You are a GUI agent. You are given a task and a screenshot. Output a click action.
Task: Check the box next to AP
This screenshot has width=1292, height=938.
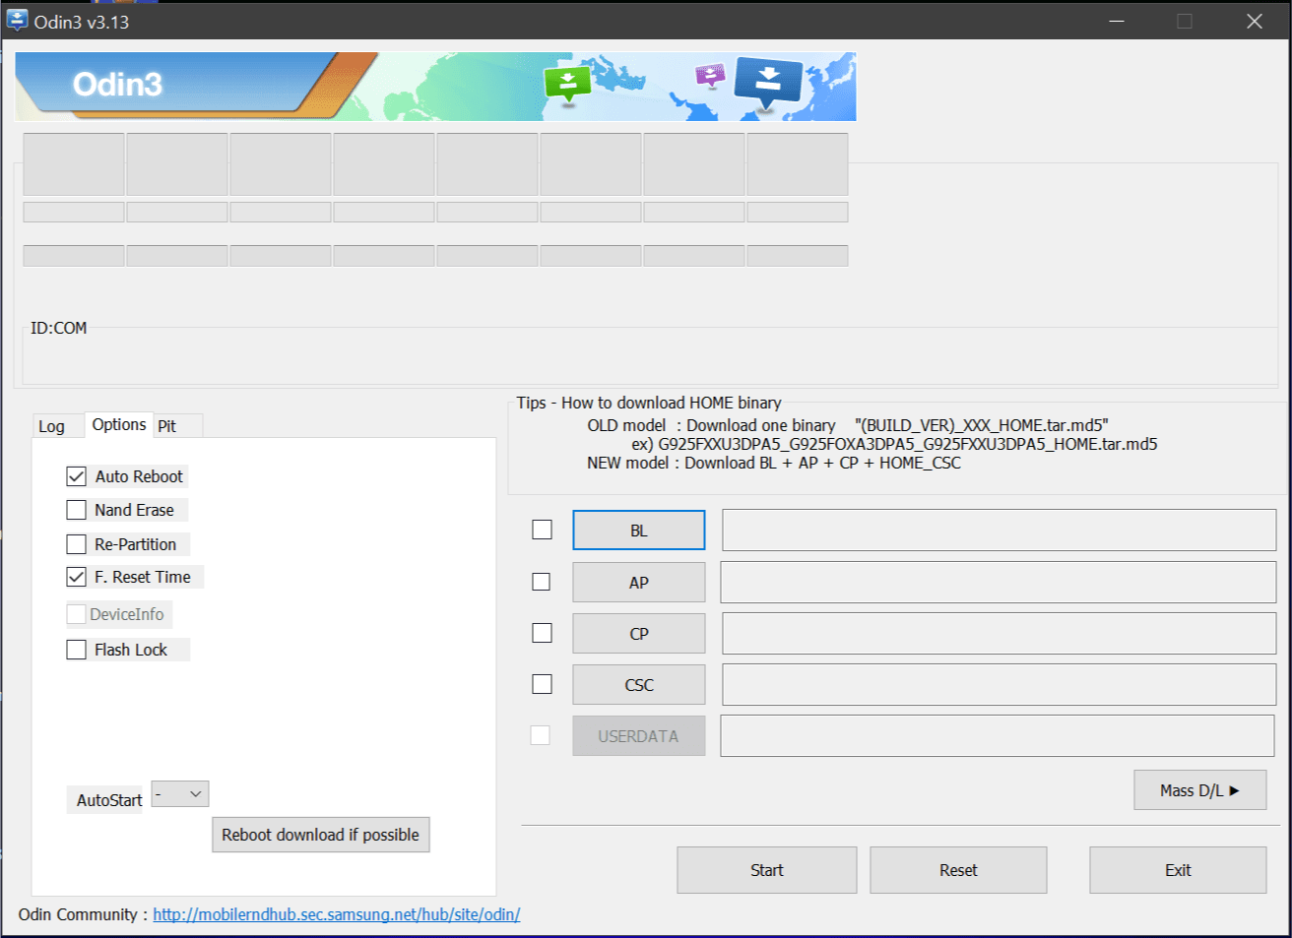point(541,582)
